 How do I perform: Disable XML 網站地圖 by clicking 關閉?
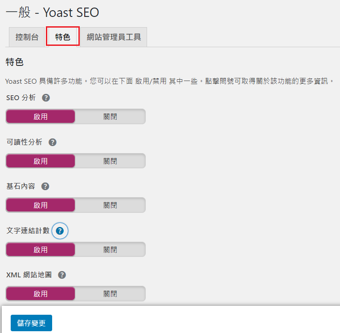[110, 294]
